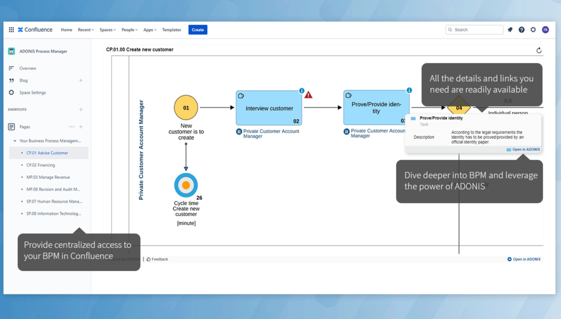Open the Overview sidebar item
This screenshot has height=319, width=561.
tap(28, 68)
